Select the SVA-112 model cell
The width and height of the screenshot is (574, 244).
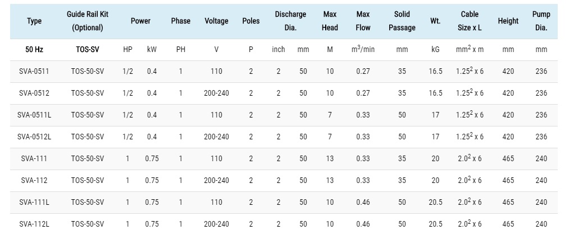(x=34, y=180)
